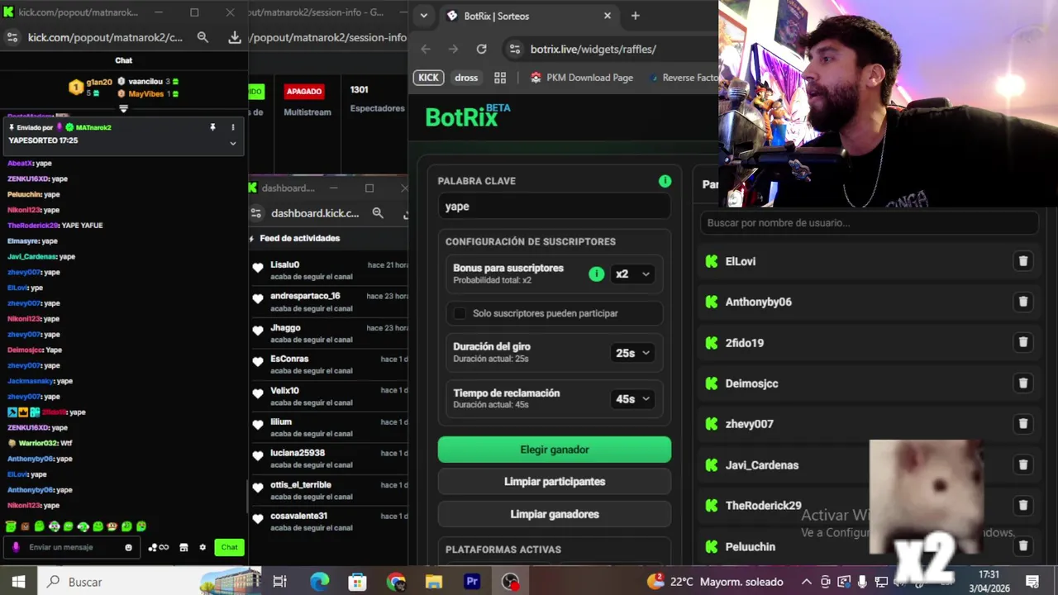Open Premiere Pro from taskbar

tap(472, 582)
